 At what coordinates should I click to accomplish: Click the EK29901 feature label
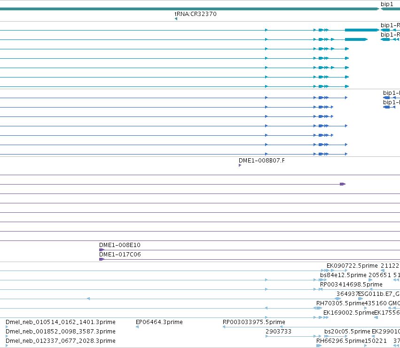(x=386, y=332)
